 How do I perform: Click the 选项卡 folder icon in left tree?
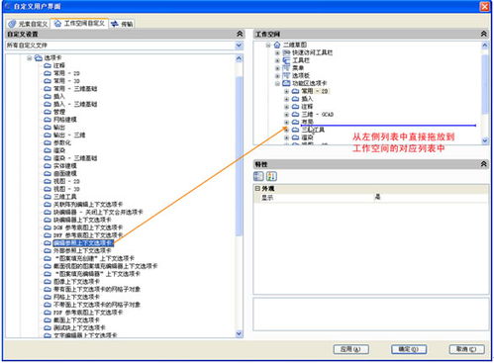39,58
